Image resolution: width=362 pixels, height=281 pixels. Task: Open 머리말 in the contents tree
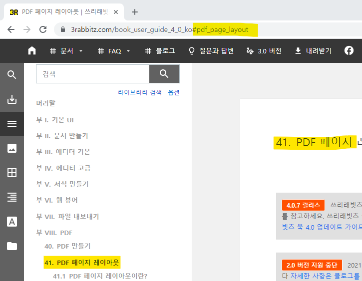[46, 103]
